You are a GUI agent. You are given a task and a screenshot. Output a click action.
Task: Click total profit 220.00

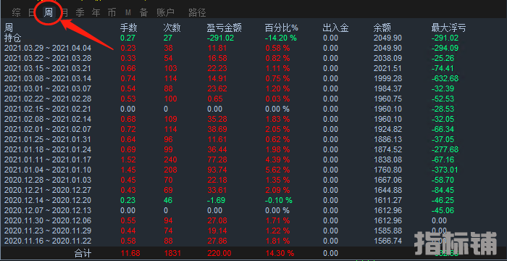219,253
